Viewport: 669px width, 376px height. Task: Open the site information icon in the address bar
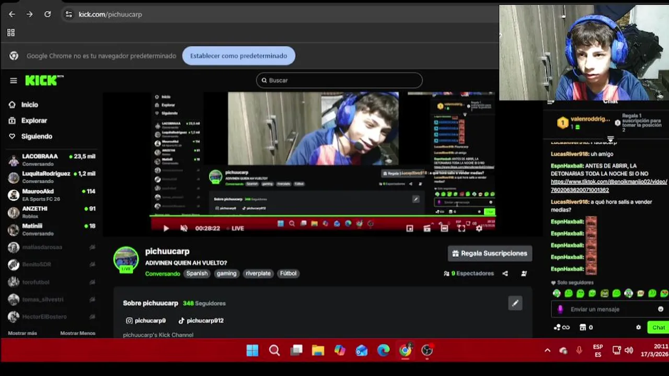point(68,14)
